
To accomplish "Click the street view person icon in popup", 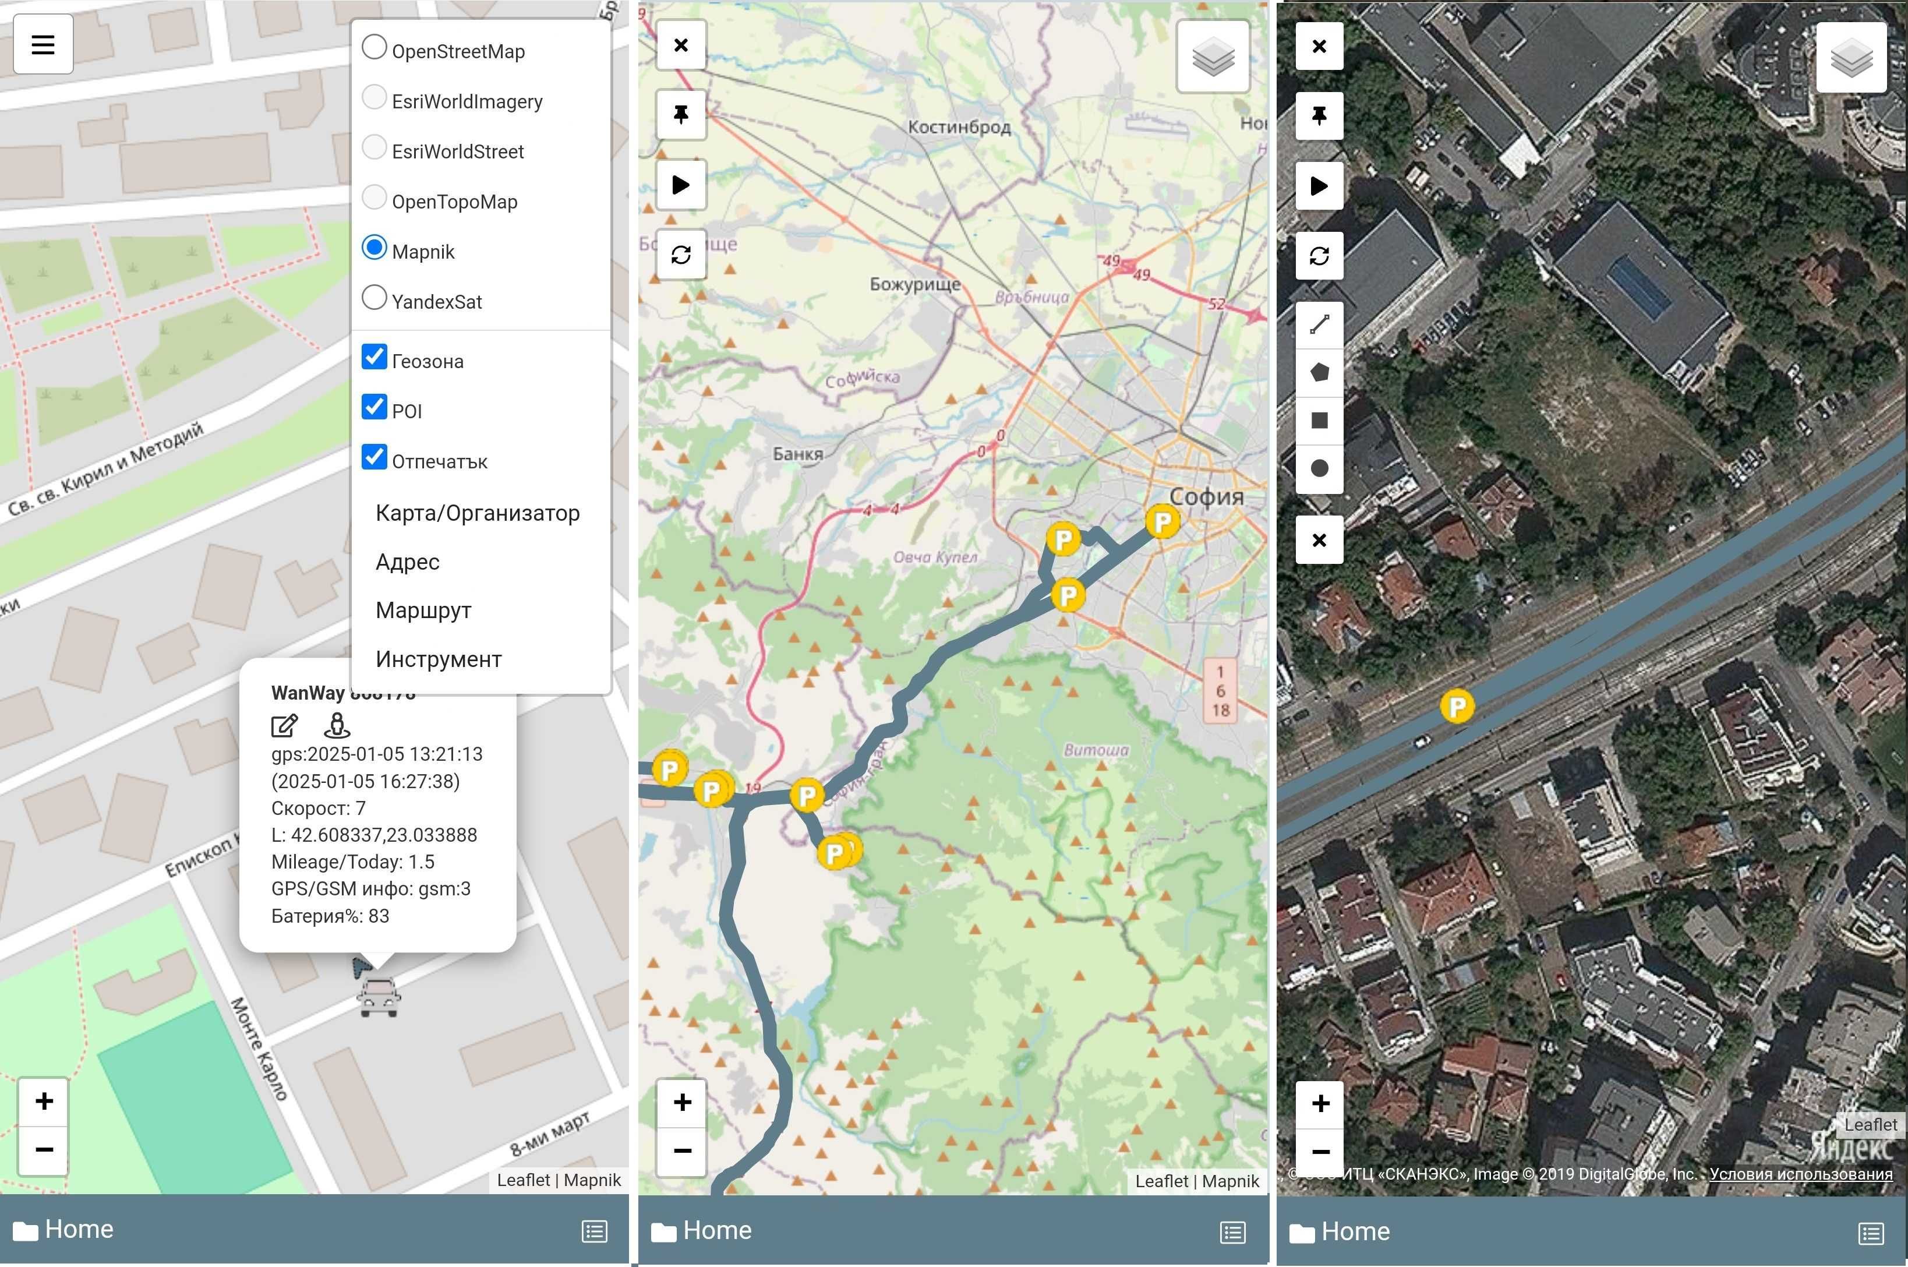I will point(337,725).
